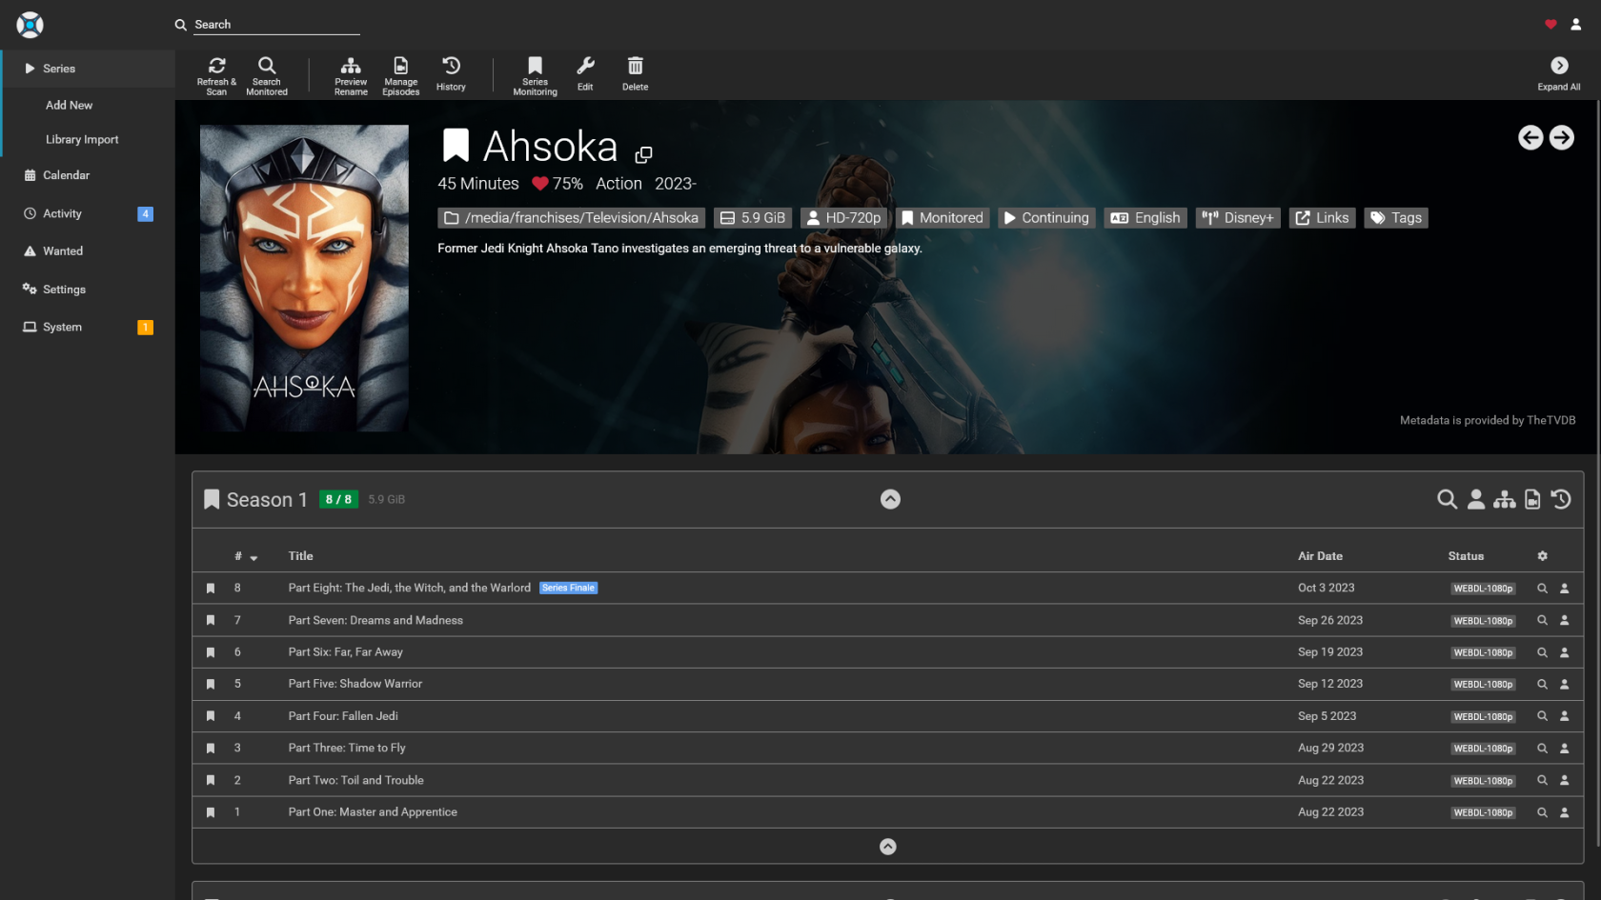Go to next series arrow

(1561, 138)
